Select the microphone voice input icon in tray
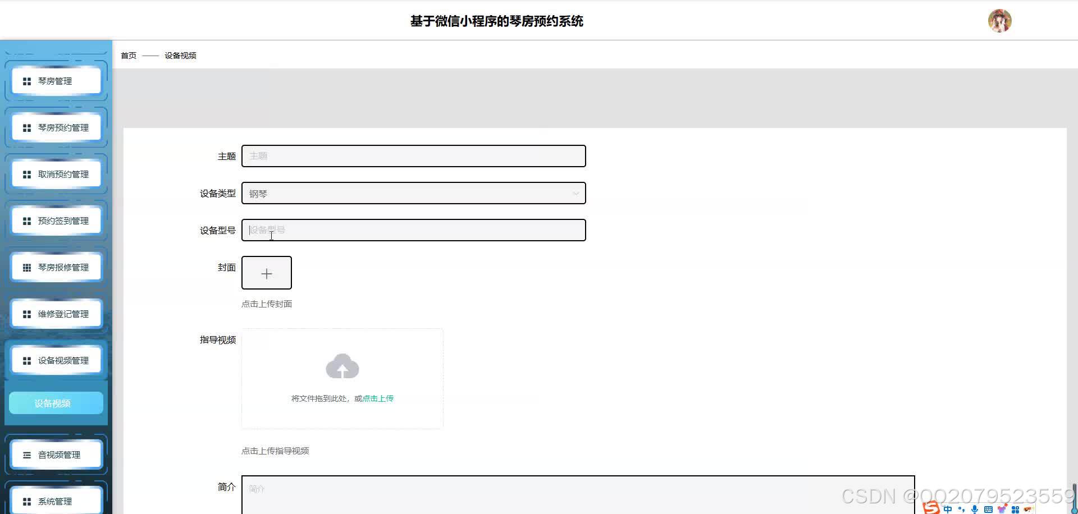 pos(975,508)
